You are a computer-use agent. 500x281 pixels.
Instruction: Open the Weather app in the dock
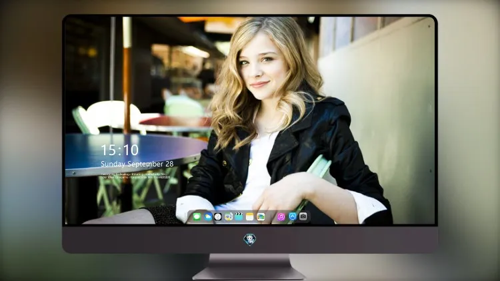click(208, 217)
